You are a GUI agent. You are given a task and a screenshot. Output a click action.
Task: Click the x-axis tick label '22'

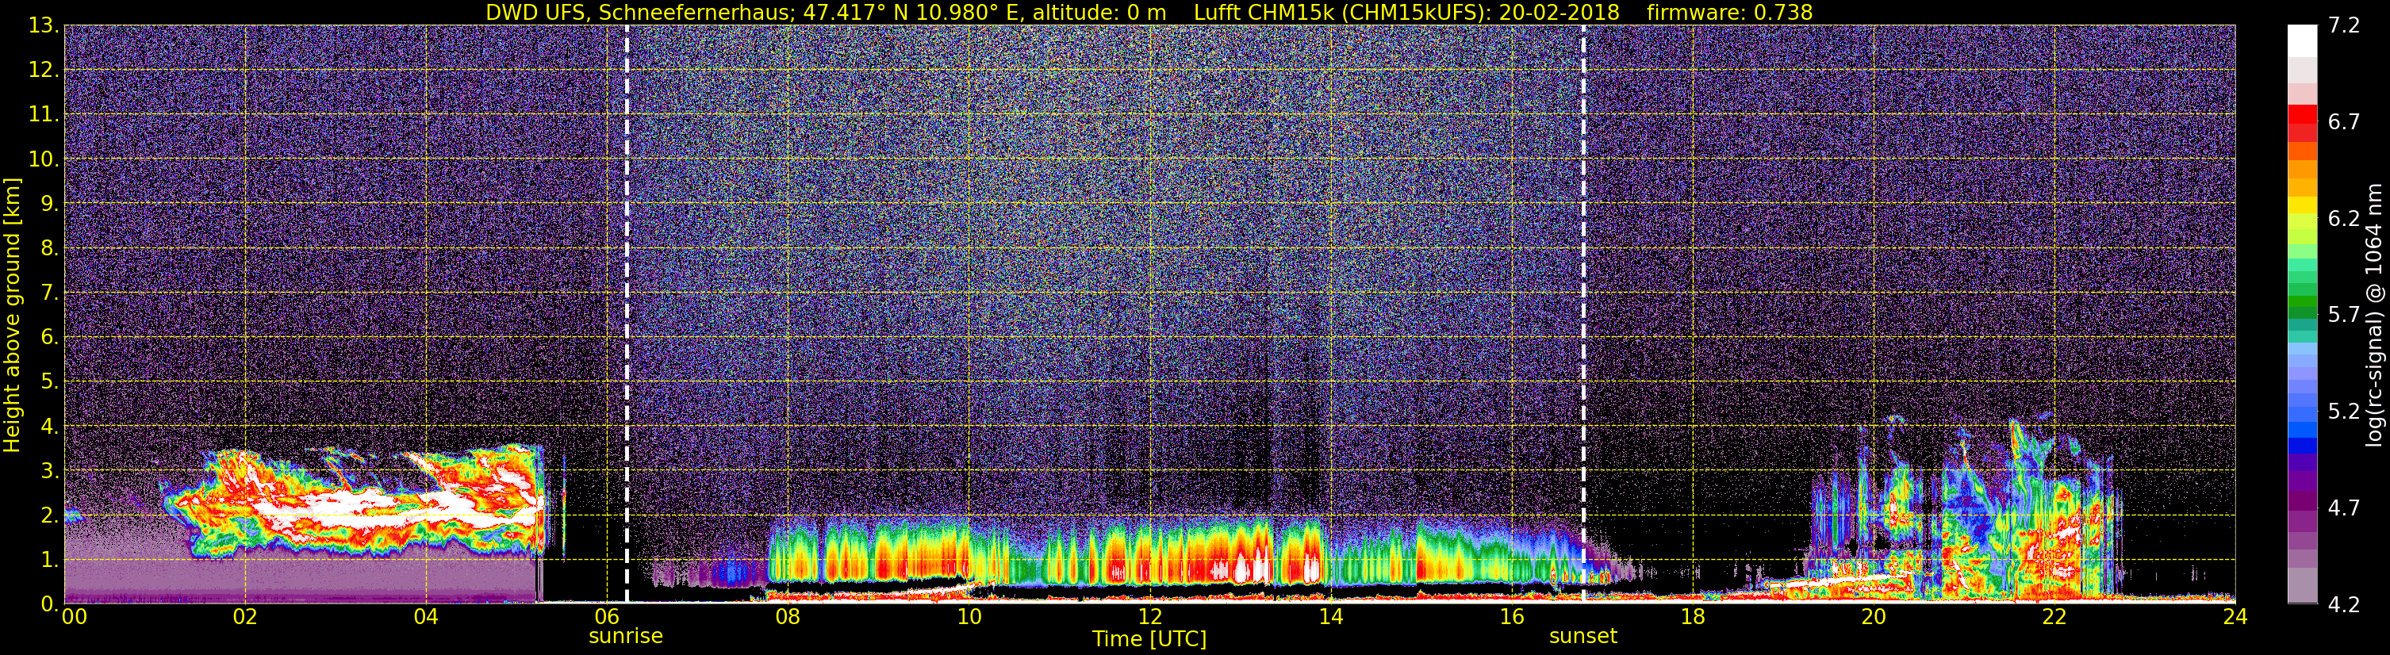2054,617
